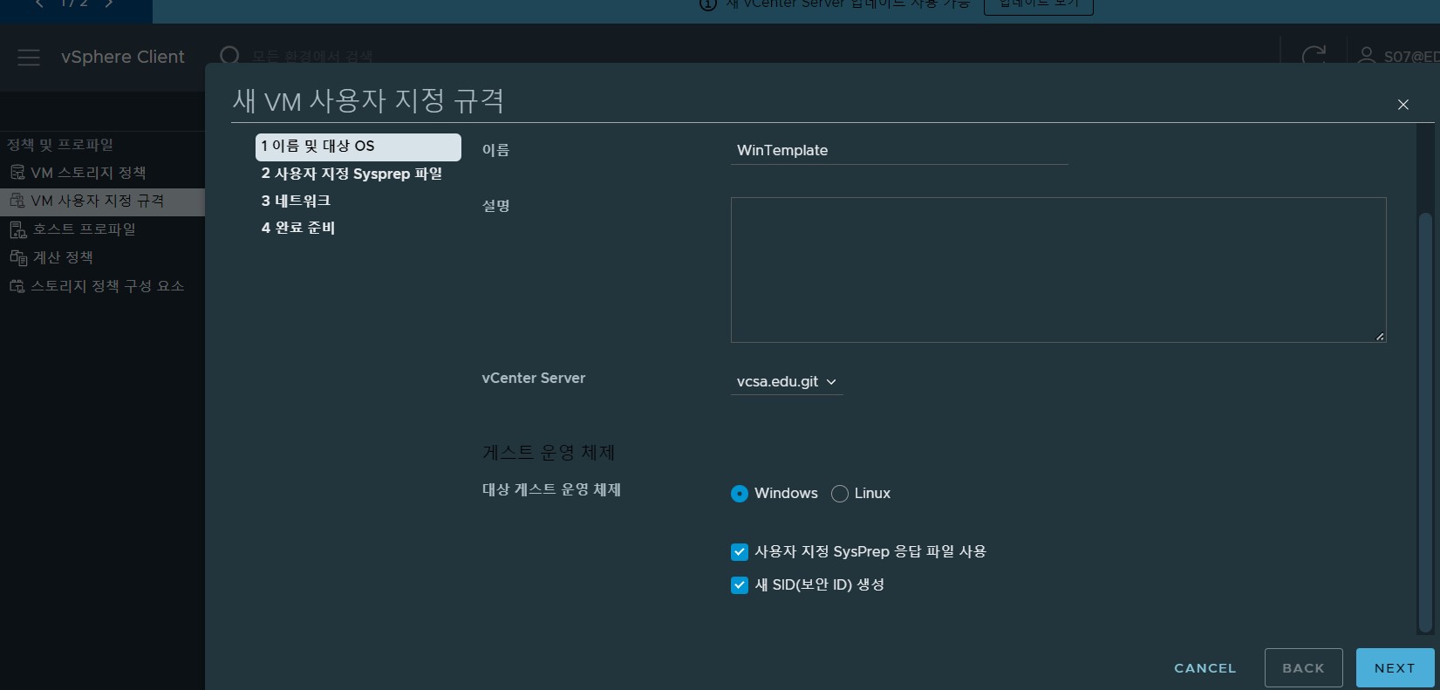Click inside the 설명 text area
The image size is (1440, 690).
(x=1059, y=270)
